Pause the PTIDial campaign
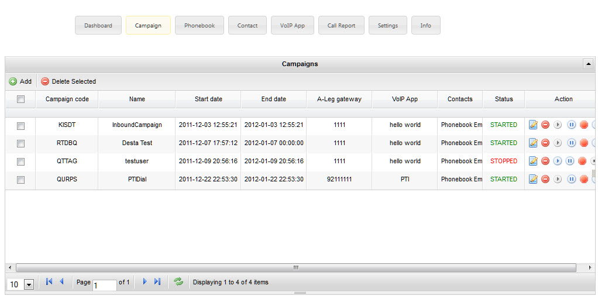 (571, 179)
